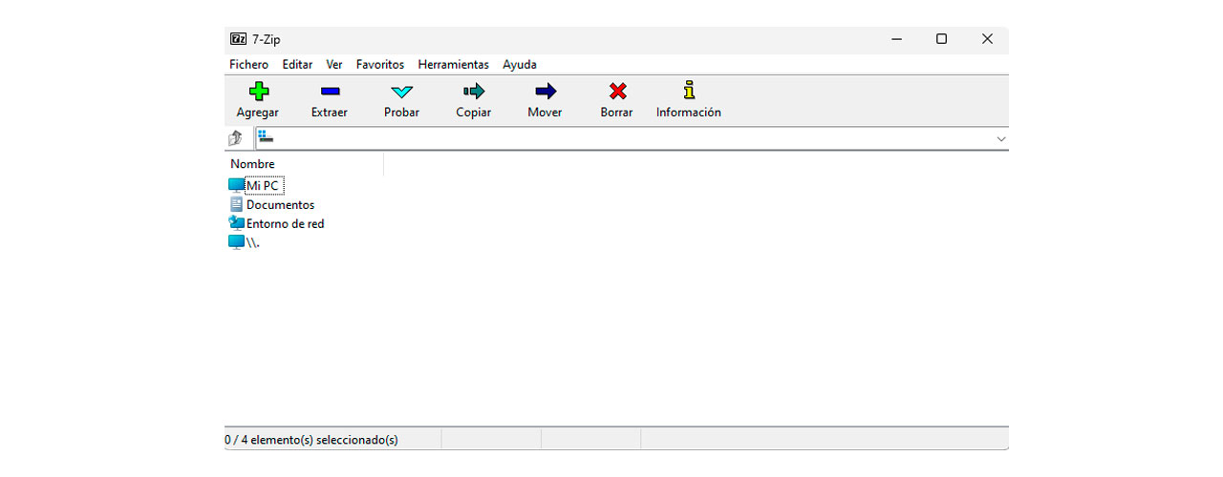
Task: Click the red X Borrar icon
Action: (617, 92)
